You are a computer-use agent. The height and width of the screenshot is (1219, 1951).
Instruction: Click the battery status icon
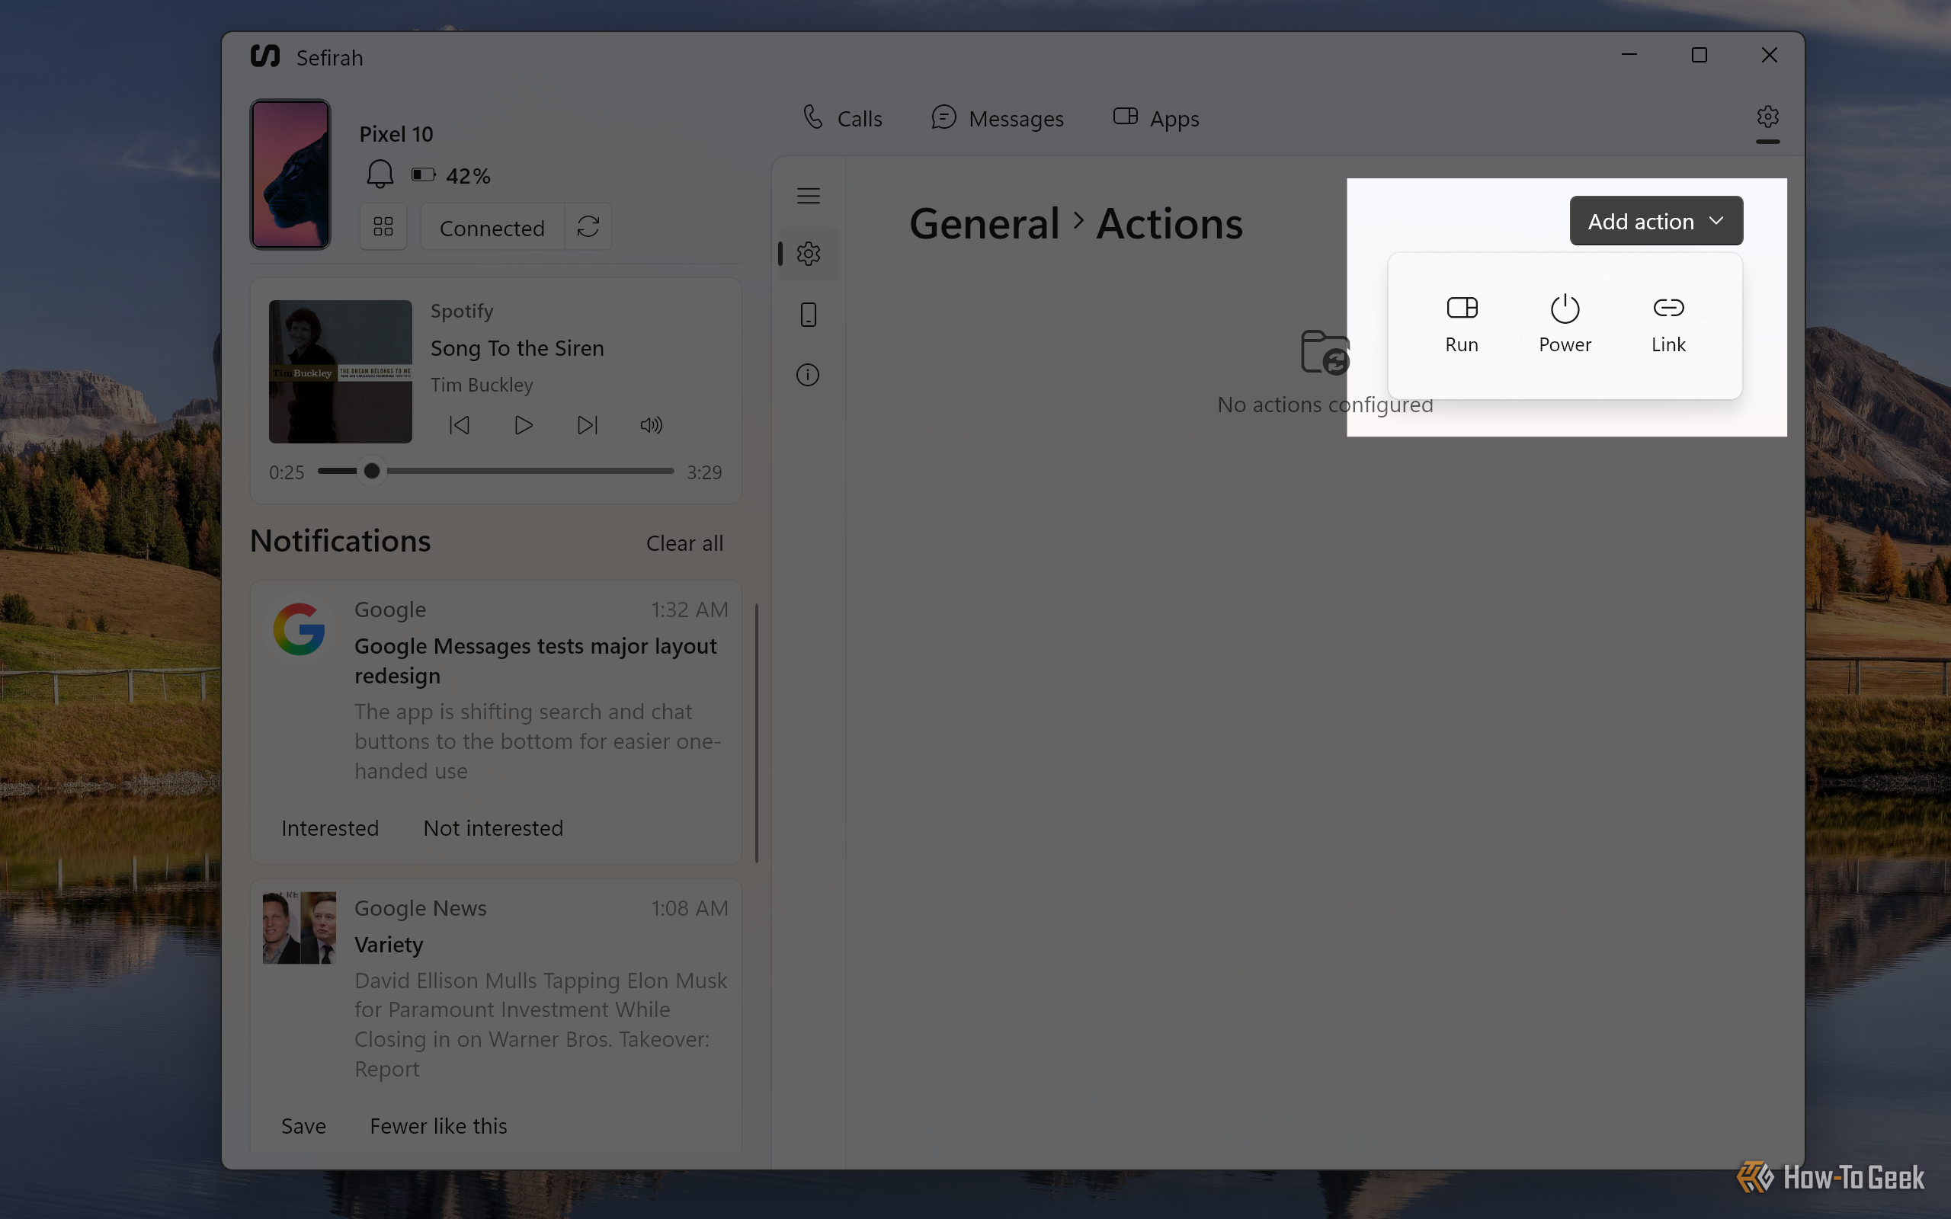pyautogui.click(x=423, y=175)
